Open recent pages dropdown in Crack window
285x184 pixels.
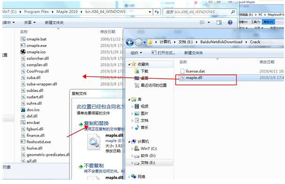145,43
